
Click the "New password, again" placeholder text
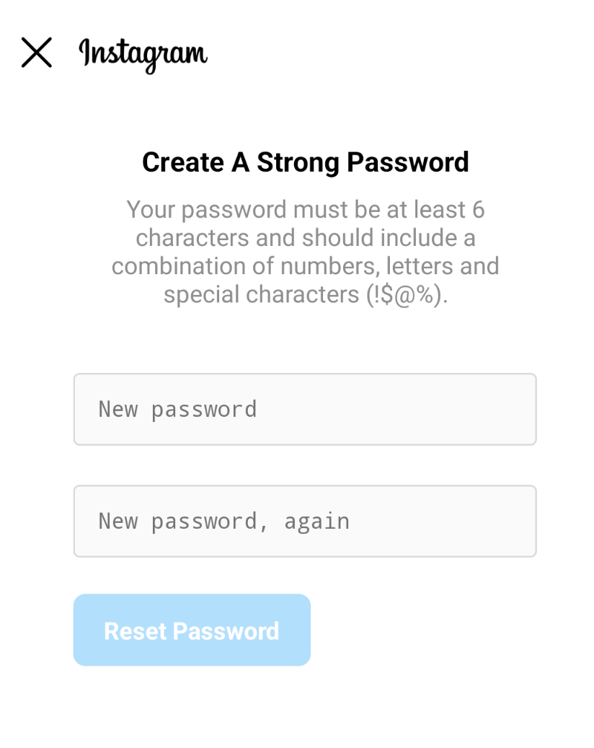(x=223, y=521)
